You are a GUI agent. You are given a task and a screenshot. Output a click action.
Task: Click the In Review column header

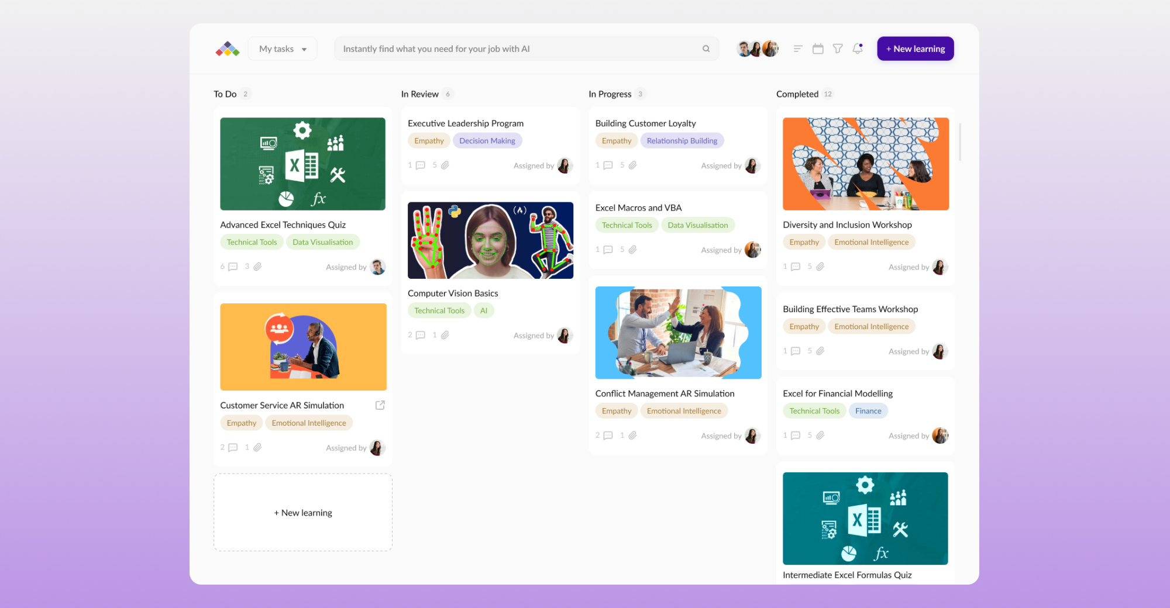420,94
